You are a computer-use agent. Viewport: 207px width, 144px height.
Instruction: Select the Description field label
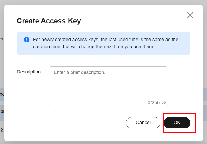pos(29,72)
